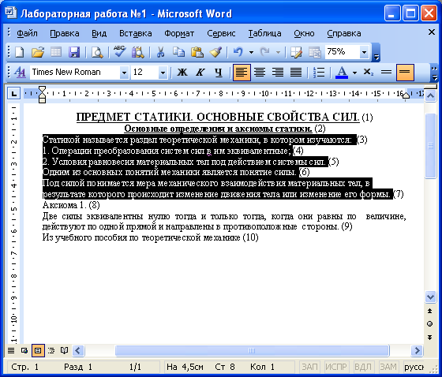Expand the font size 12 dropdown
This screenshot has height=377, width=442.
(163, 73)
